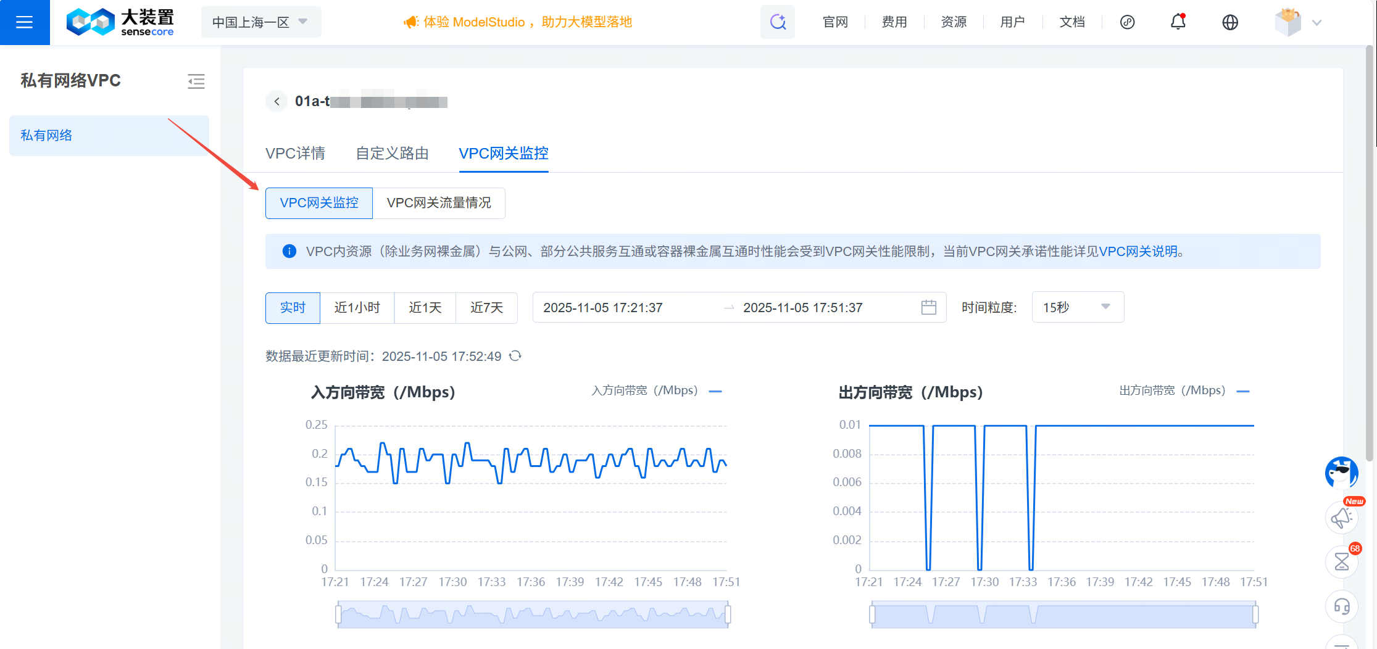Select the 近7天 time range
1377x649 pixels.
[x=486, y=308]
